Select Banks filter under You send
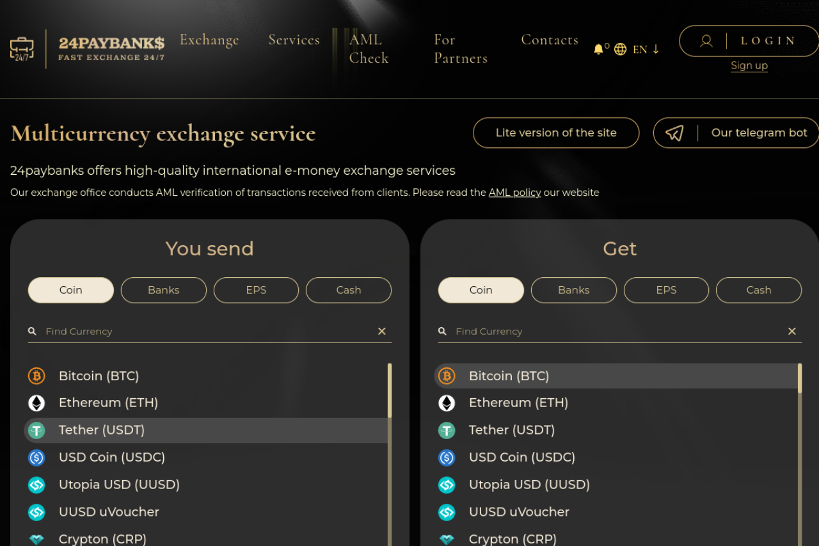Viewport: 819px width, 546px height. tap(164, 290)
